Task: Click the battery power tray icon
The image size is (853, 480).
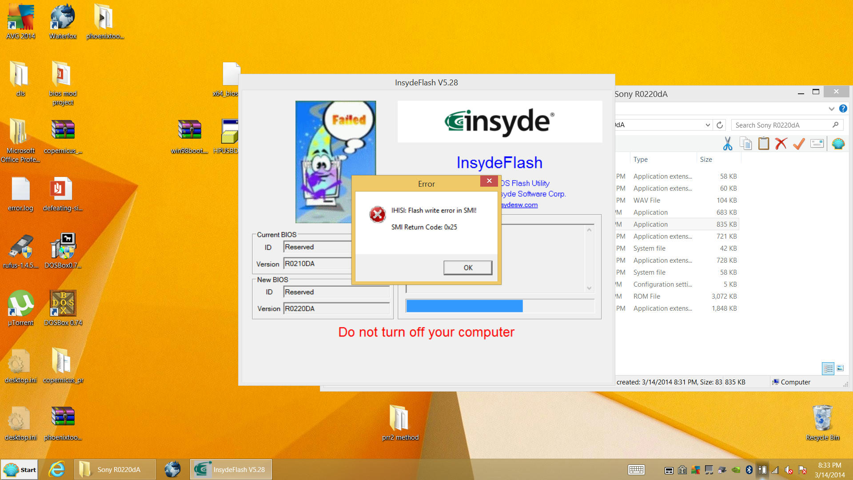Action: (x=762, y=470)
